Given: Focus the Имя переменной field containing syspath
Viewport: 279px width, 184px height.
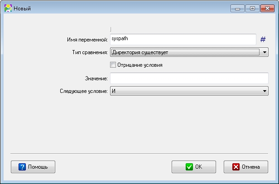Looking at the screenshot, I should pyautogui.click(x=183, y=39).
